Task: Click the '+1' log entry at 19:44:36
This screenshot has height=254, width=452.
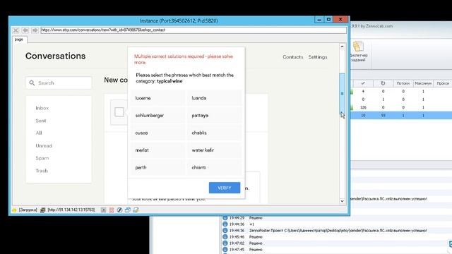Action: click(251, 224)
